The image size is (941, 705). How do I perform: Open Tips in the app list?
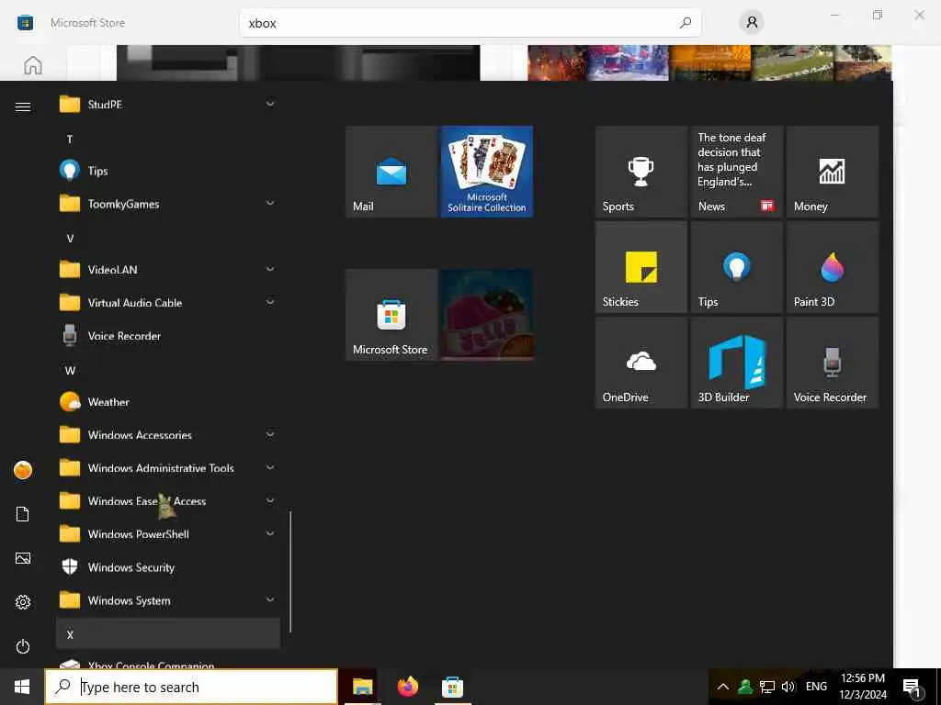click(x=168, y=171)
